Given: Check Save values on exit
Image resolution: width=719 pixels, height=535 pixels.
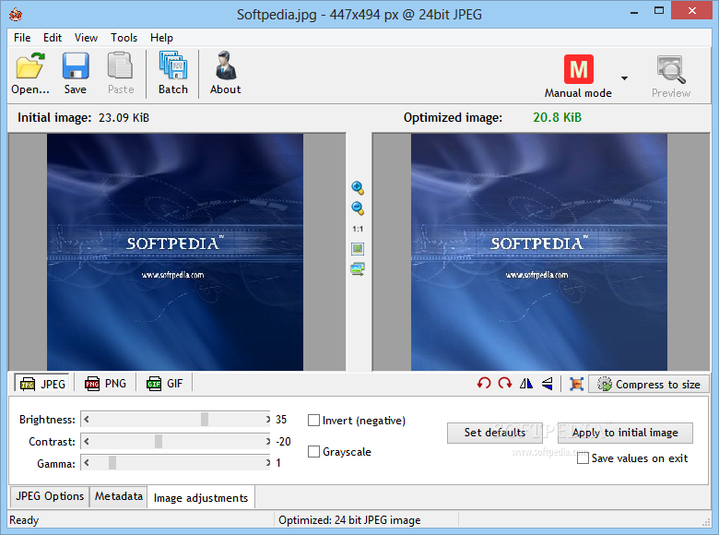Looking at the screenshot, I should coord(583,458).
